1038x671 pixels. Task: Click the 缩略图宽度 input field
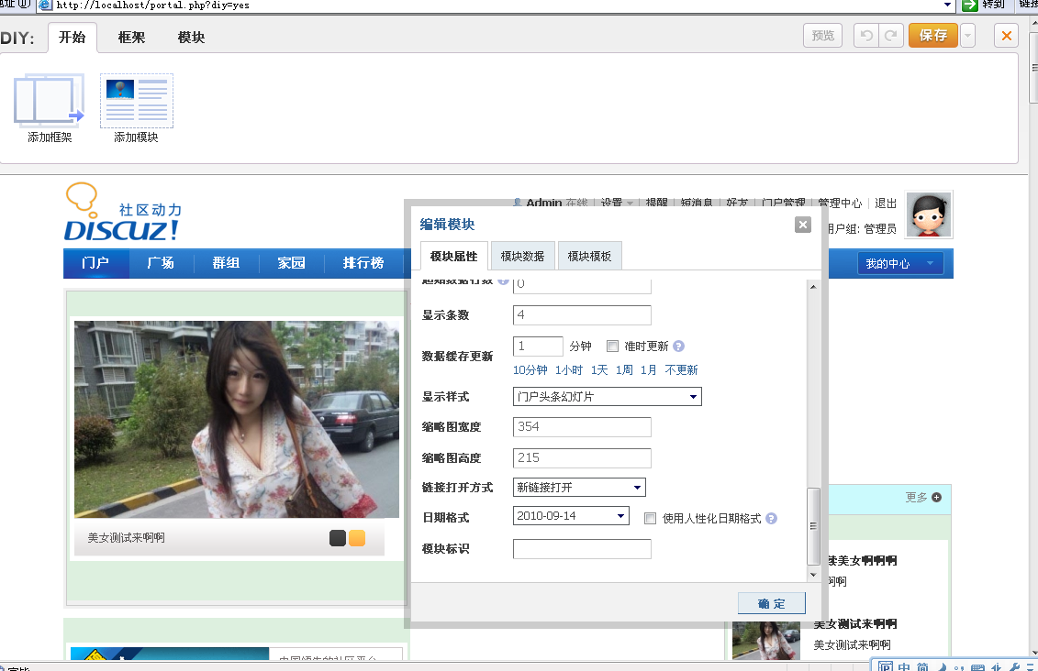pos(582,426)
